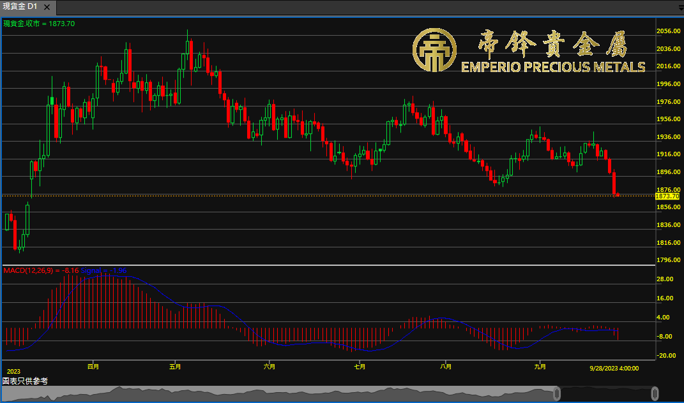Click the 2056.00 price axis label
The image size is (684, 403).
(x=667, y=31)
